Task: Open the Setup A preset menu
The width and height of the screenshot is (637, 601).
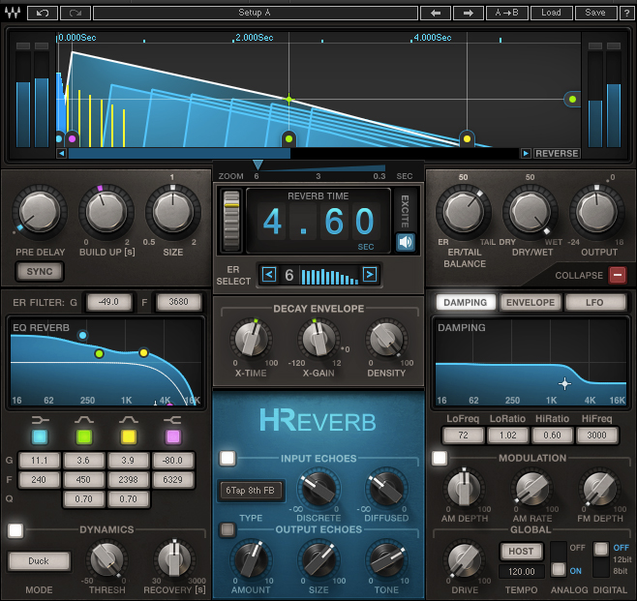Action: [255, 13]
